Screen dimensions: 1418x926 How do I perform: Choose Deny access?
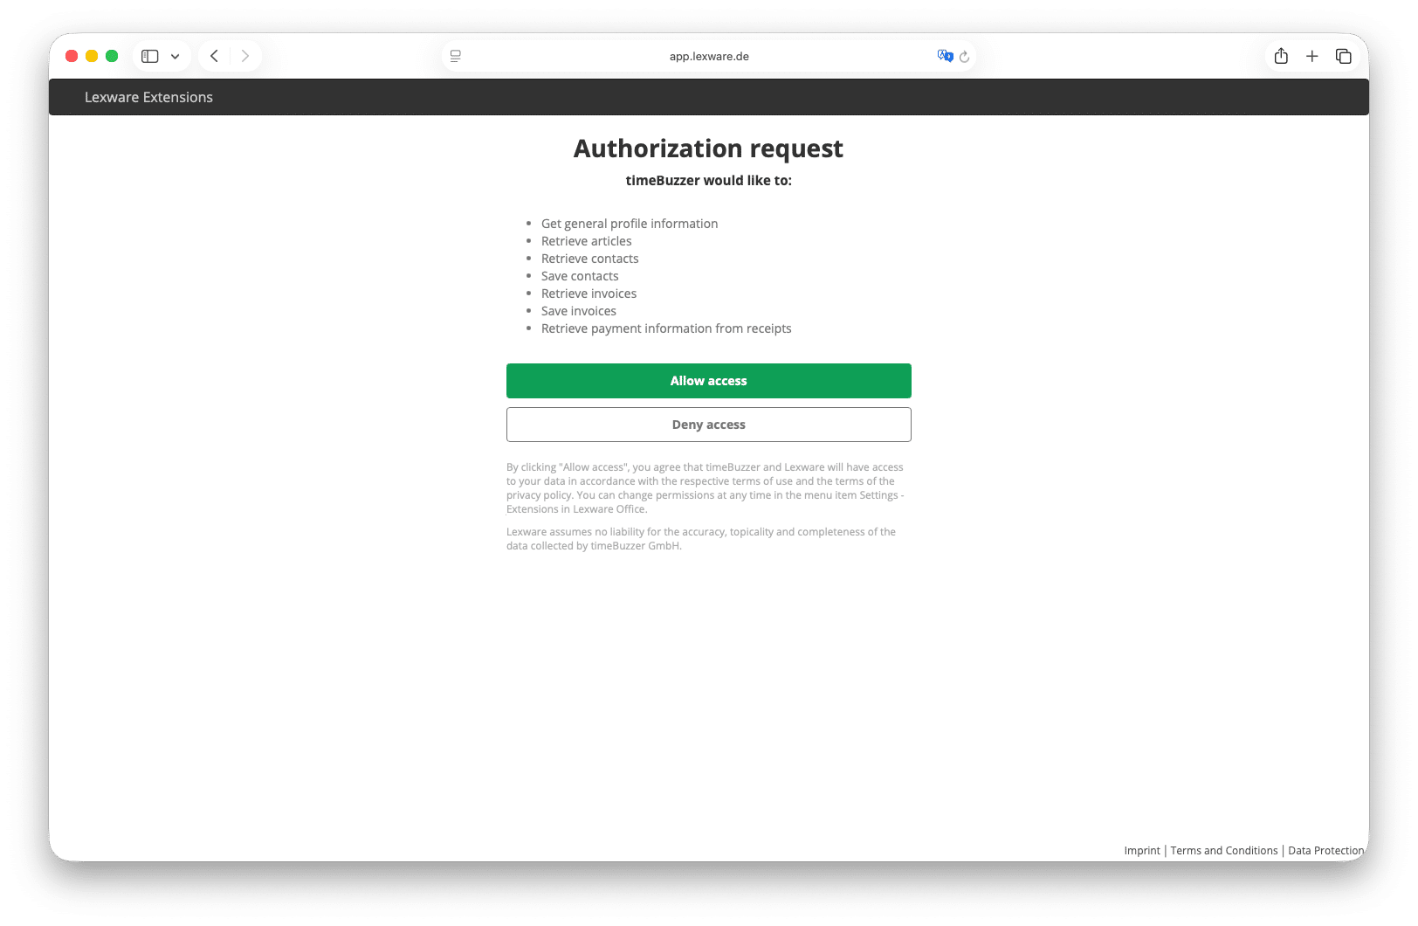tap(708, 425)
